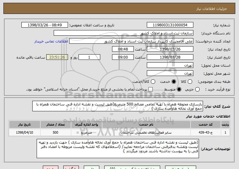Select the کالا (goods) radio button

coord(190,82)
